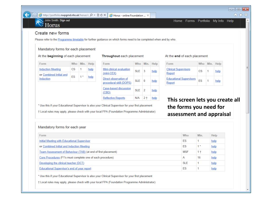Screen dimensions: 270x202
Task: Create Mini-clinical evaluation (mini-CEX) form
Action: click(x=116, y=71)
